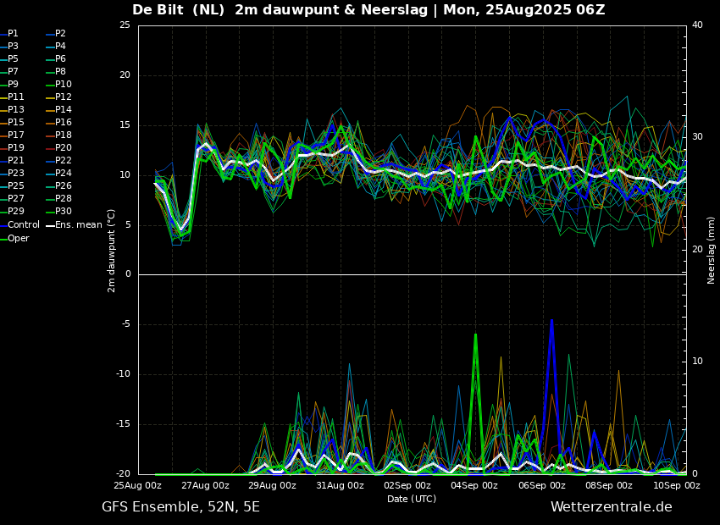Screen dimensions: 720x525
Task: Click the 40 value on Neerslag axis
Action: click(697, 25)
